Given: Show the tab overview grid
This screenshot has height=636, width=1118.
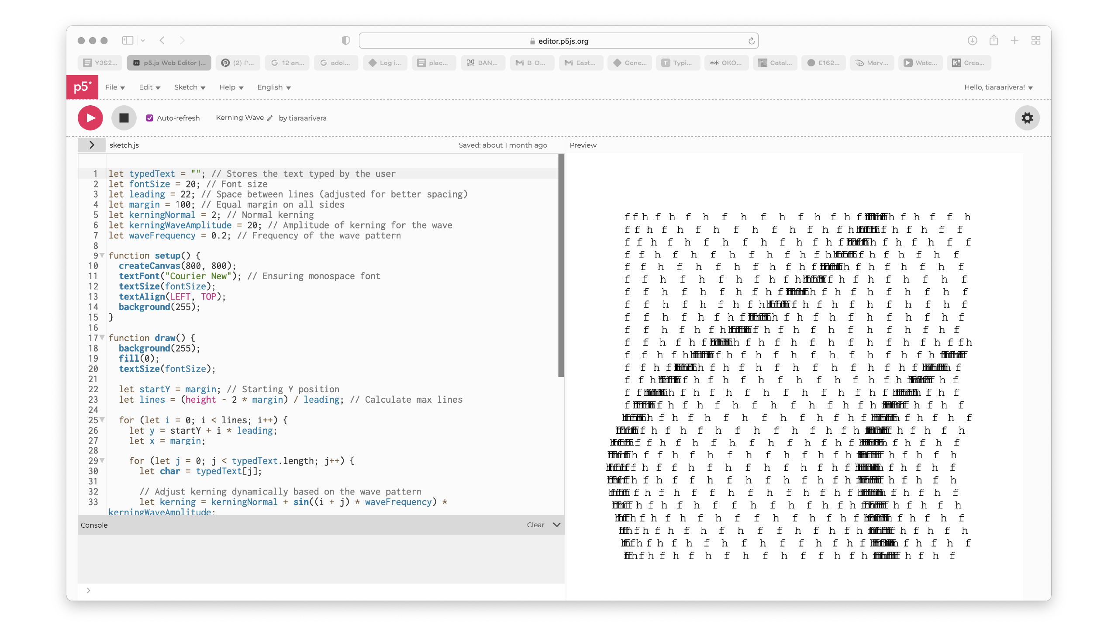Looking at the screenshot, I should point(1035,41).
